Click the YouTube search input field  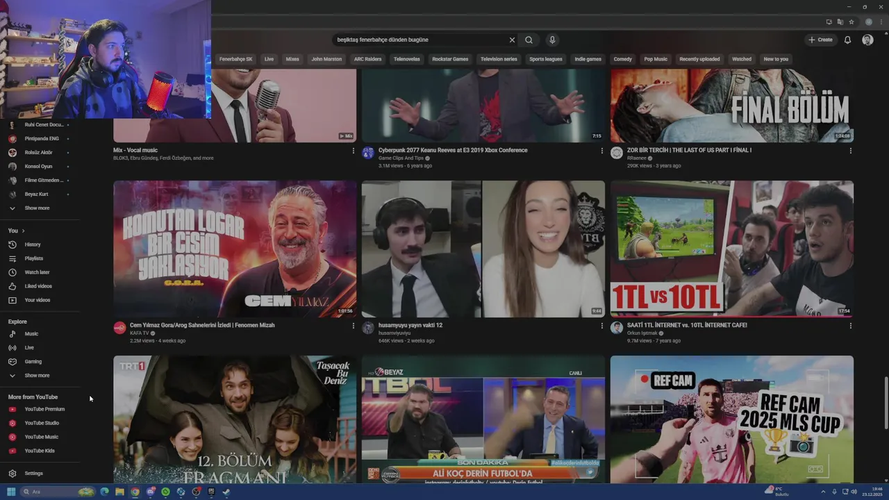pos(419,40)
